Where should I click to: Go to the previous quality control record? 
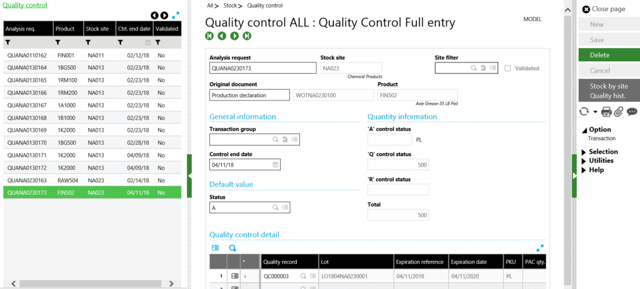[x=222, y=36]
